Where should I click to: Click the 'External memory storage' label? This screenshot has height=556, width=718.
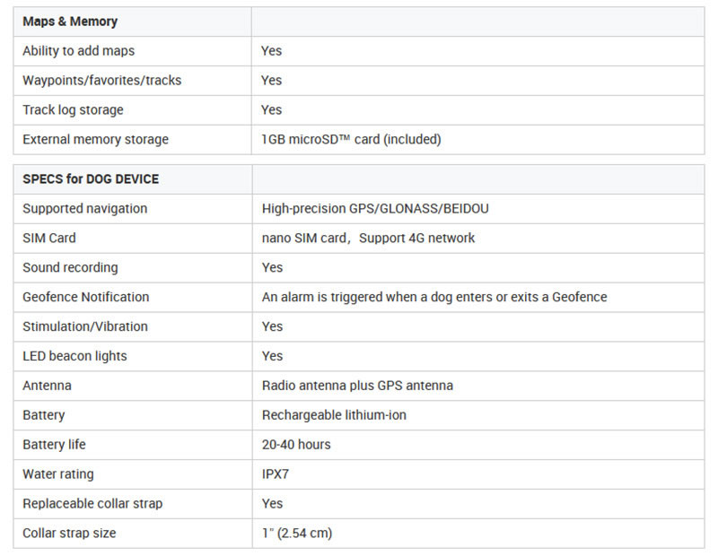(x=96, y=139)
